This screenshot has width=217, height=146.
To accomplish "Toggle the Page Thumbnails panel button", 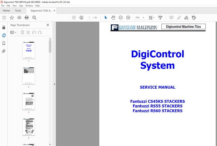I will tap(4, 35).
